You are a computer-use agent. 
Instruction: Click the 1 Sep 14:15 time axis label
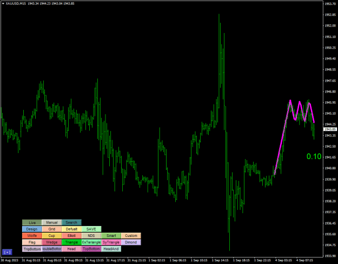coord(220,260)
